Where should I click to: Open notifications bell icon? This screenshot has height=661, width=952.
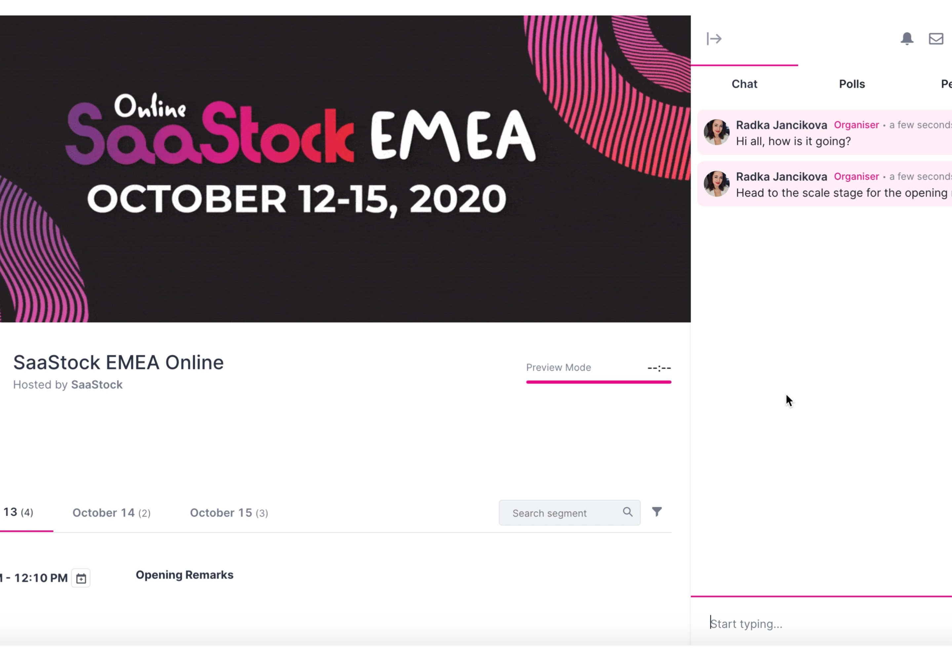click(907, 39)
